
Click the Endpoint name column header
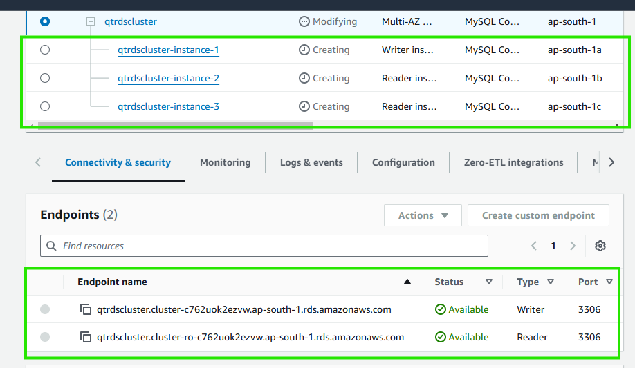pyautogui.click(x=112, y=282)
